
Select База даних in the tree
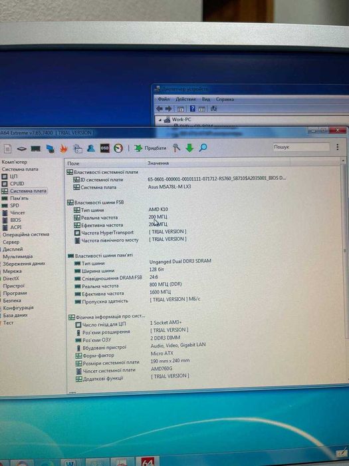[15, 315]
